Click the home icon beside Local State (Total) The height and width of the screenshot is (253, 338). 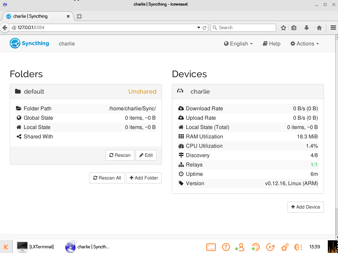tap(181, 127)
